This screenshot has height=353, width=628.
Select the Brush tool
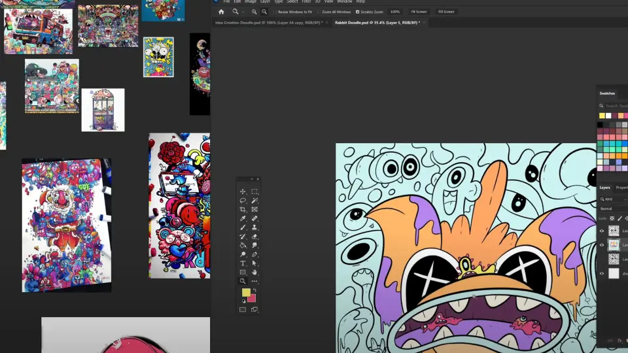point(243,227)
